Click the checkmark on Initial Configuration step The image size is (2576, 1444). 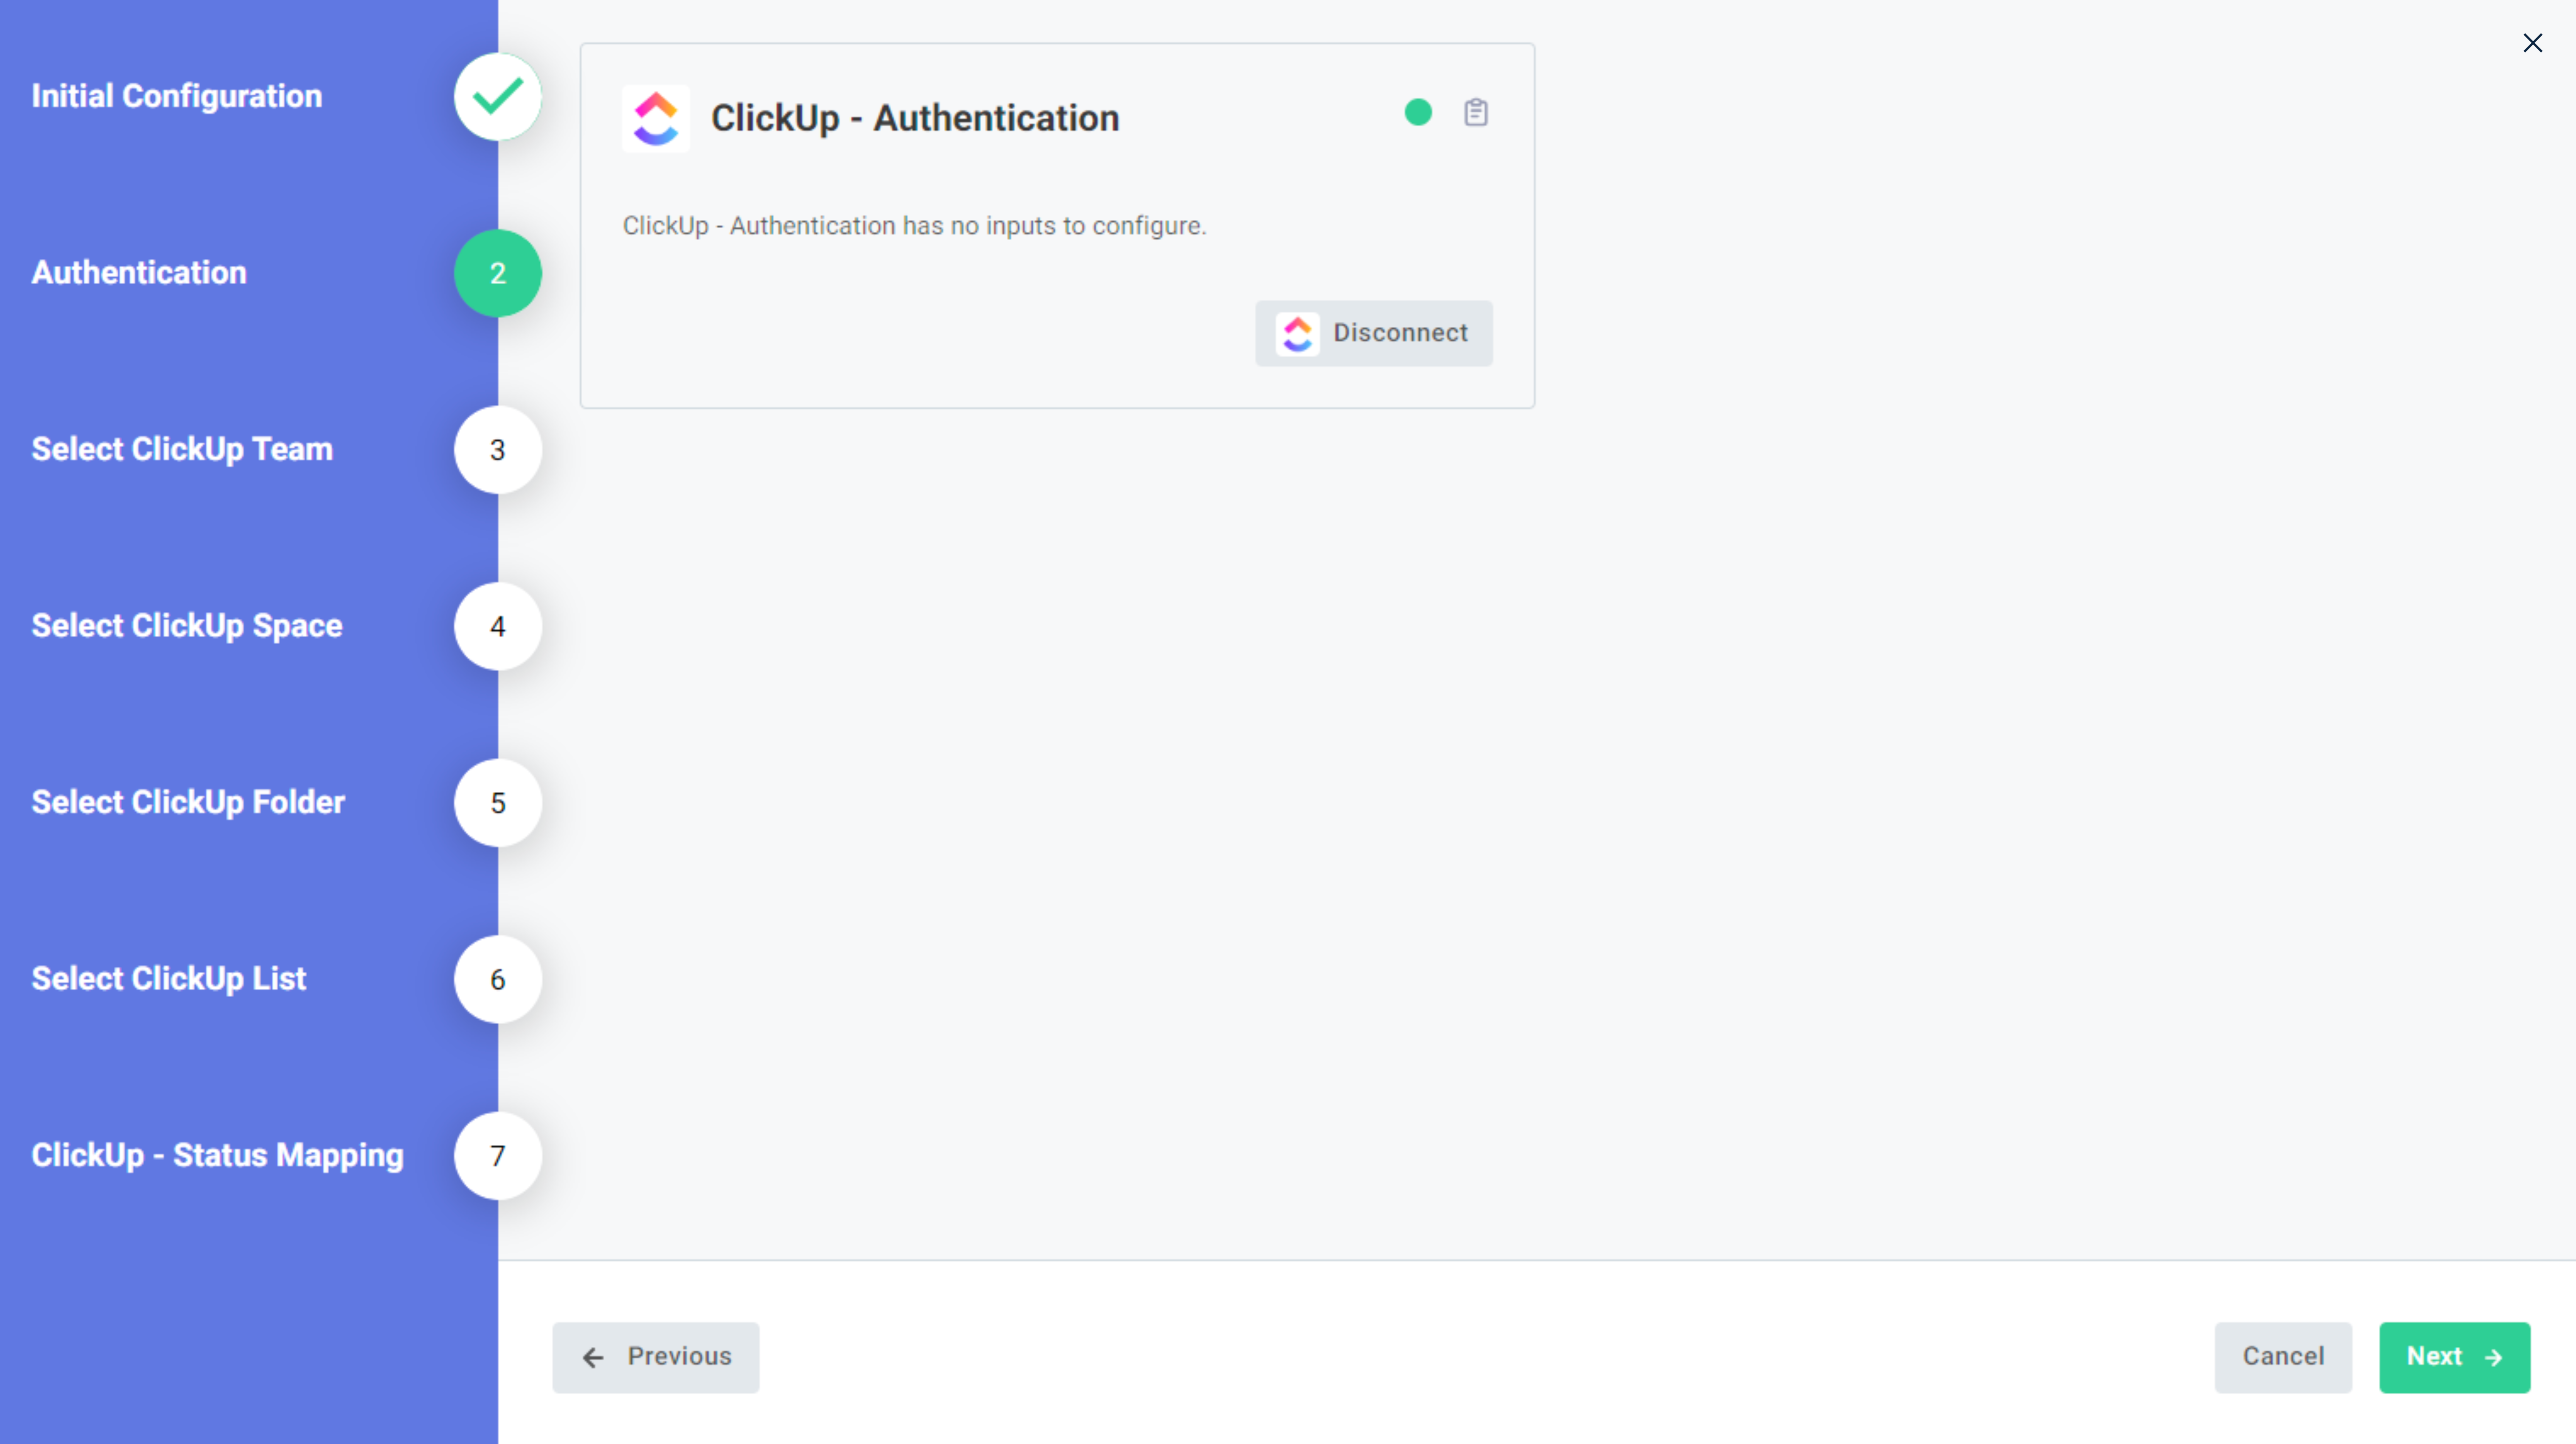[497, 96]
